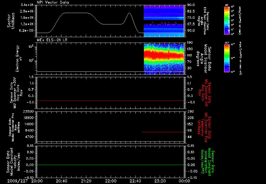266x184 pixels.
Task: Click the '23500' scanner position tick label
Action: (28, 111)
